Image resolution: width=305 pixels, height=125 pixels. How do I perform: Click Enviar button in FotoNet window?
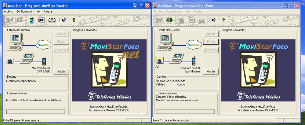(61, 42)
